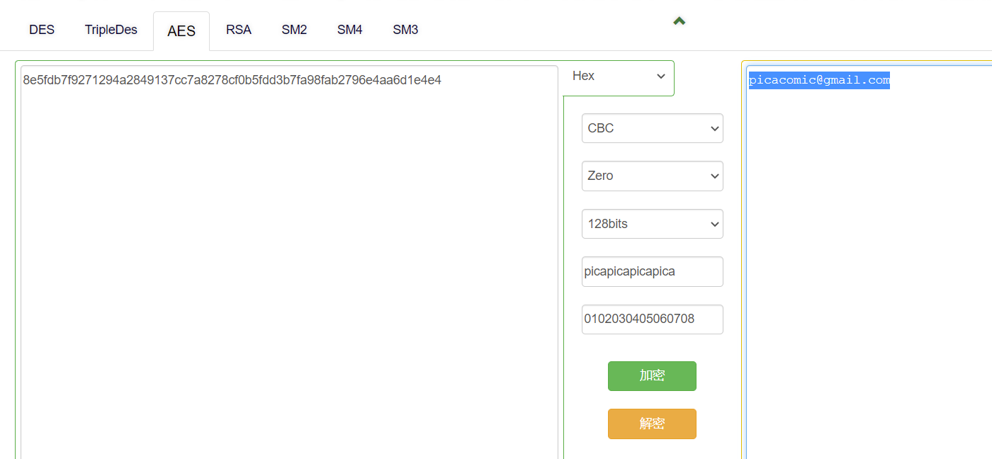The width and height of the screenshot is (992, 459).
Task: Open the SM2 tab
Action: click(x=294, y=30)
